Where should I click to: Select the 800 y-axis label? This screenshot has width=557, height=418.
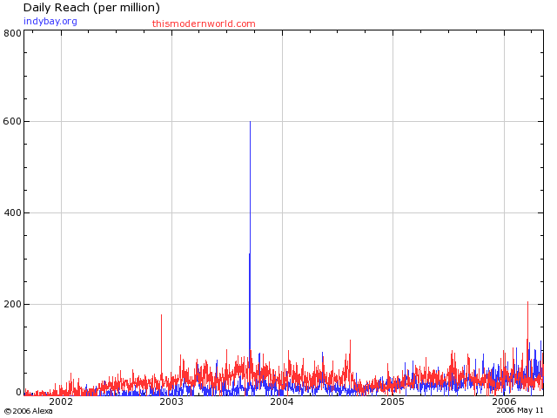pyautogui.click(x=12, y=33)
